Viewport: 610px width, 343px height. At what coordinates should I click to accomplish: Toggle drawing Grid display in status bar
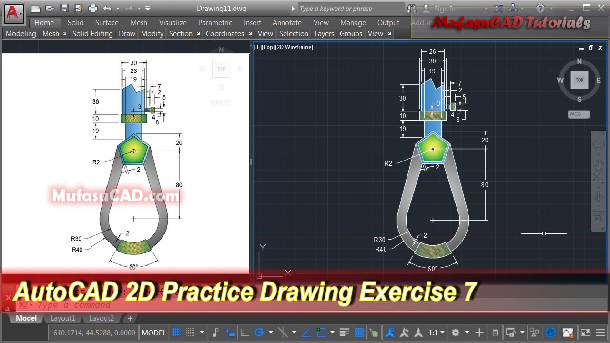[175, 333]
